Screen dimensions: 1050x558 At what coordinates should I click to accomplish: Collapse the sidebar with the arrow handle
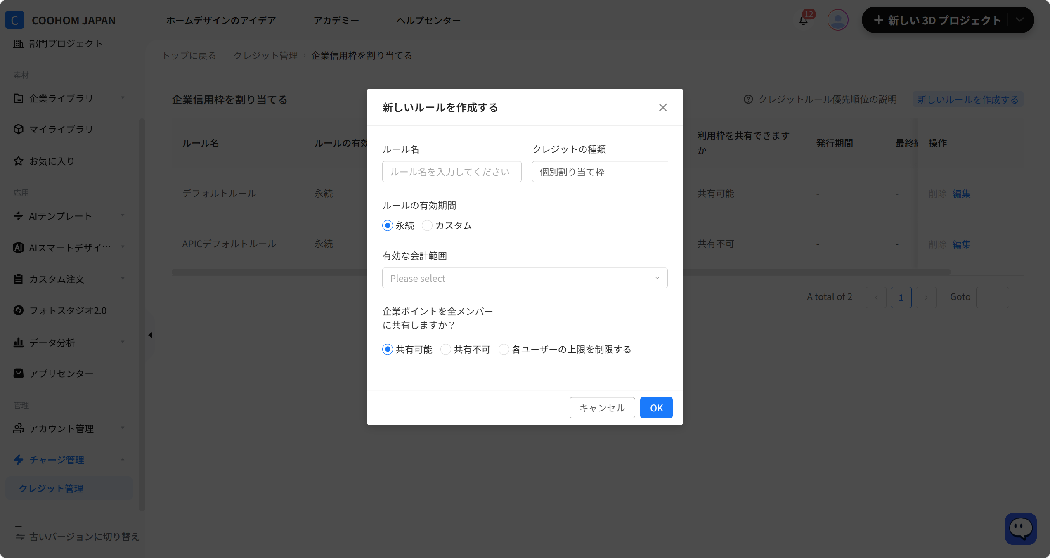(150, 335)
